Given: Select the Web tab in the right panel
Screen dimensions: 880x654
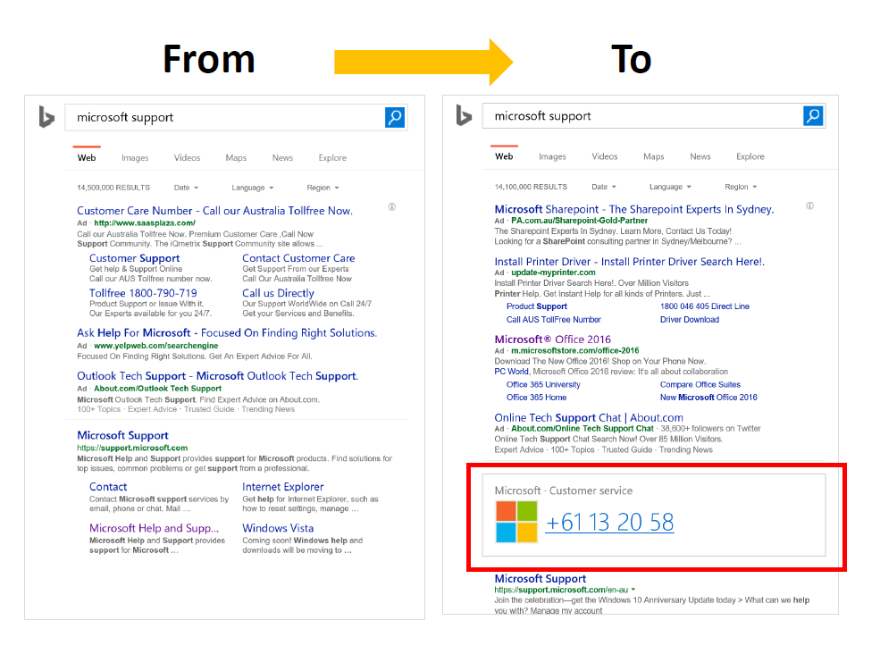Looking at the screenshot, I should click(504, 156).
